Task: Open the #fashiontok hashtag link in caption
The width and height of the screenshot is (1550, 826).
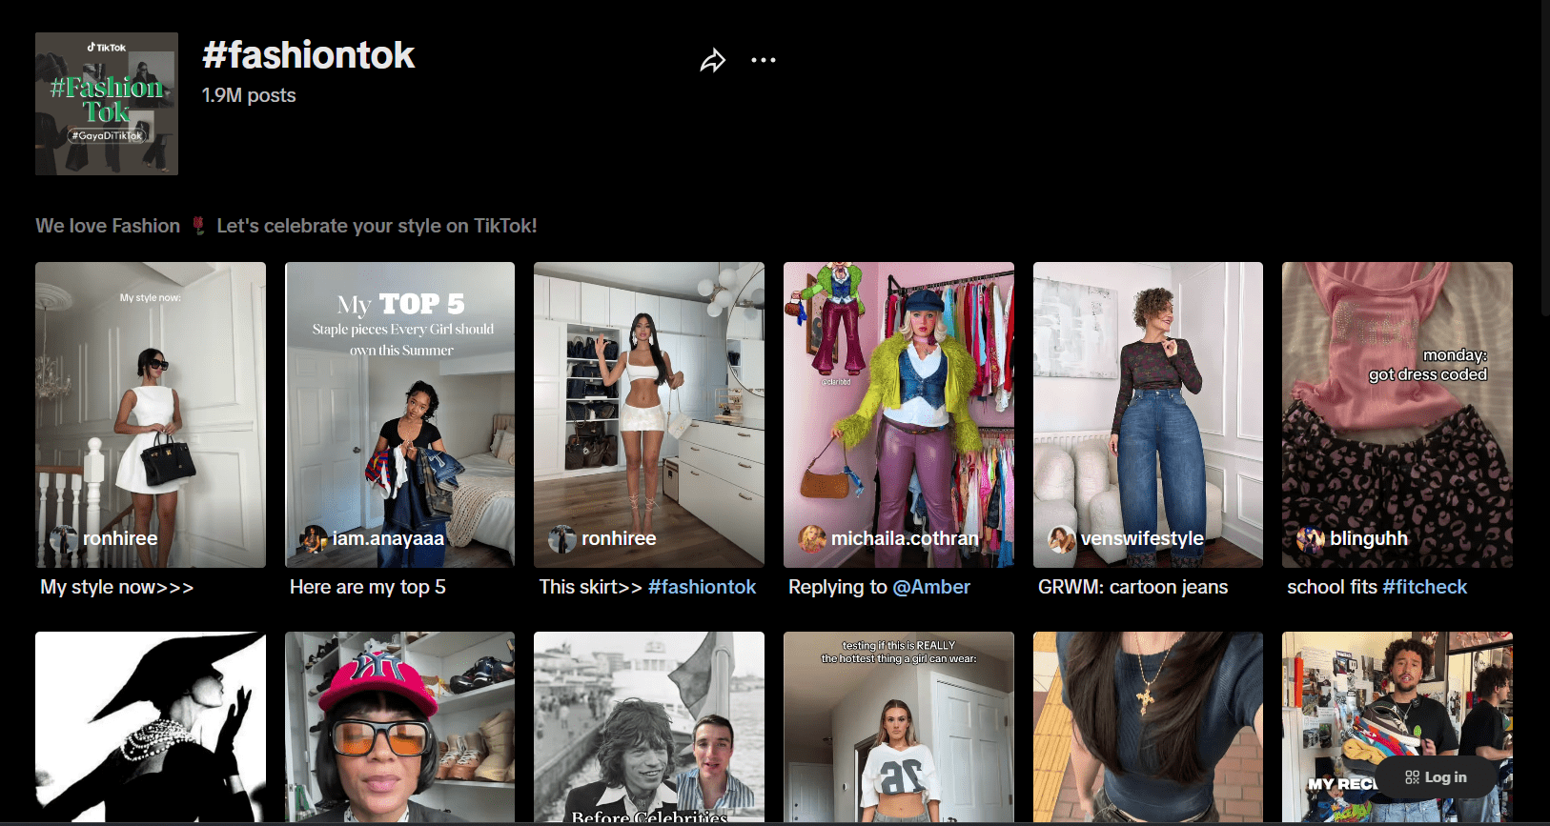Action: pyautogui.click(x=702, y=587)
